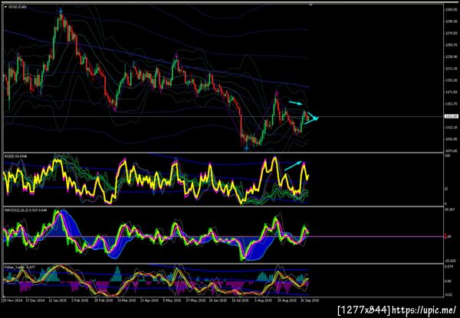
Task: Select the RSI(5) indicator label
Action: coord(15,157)
